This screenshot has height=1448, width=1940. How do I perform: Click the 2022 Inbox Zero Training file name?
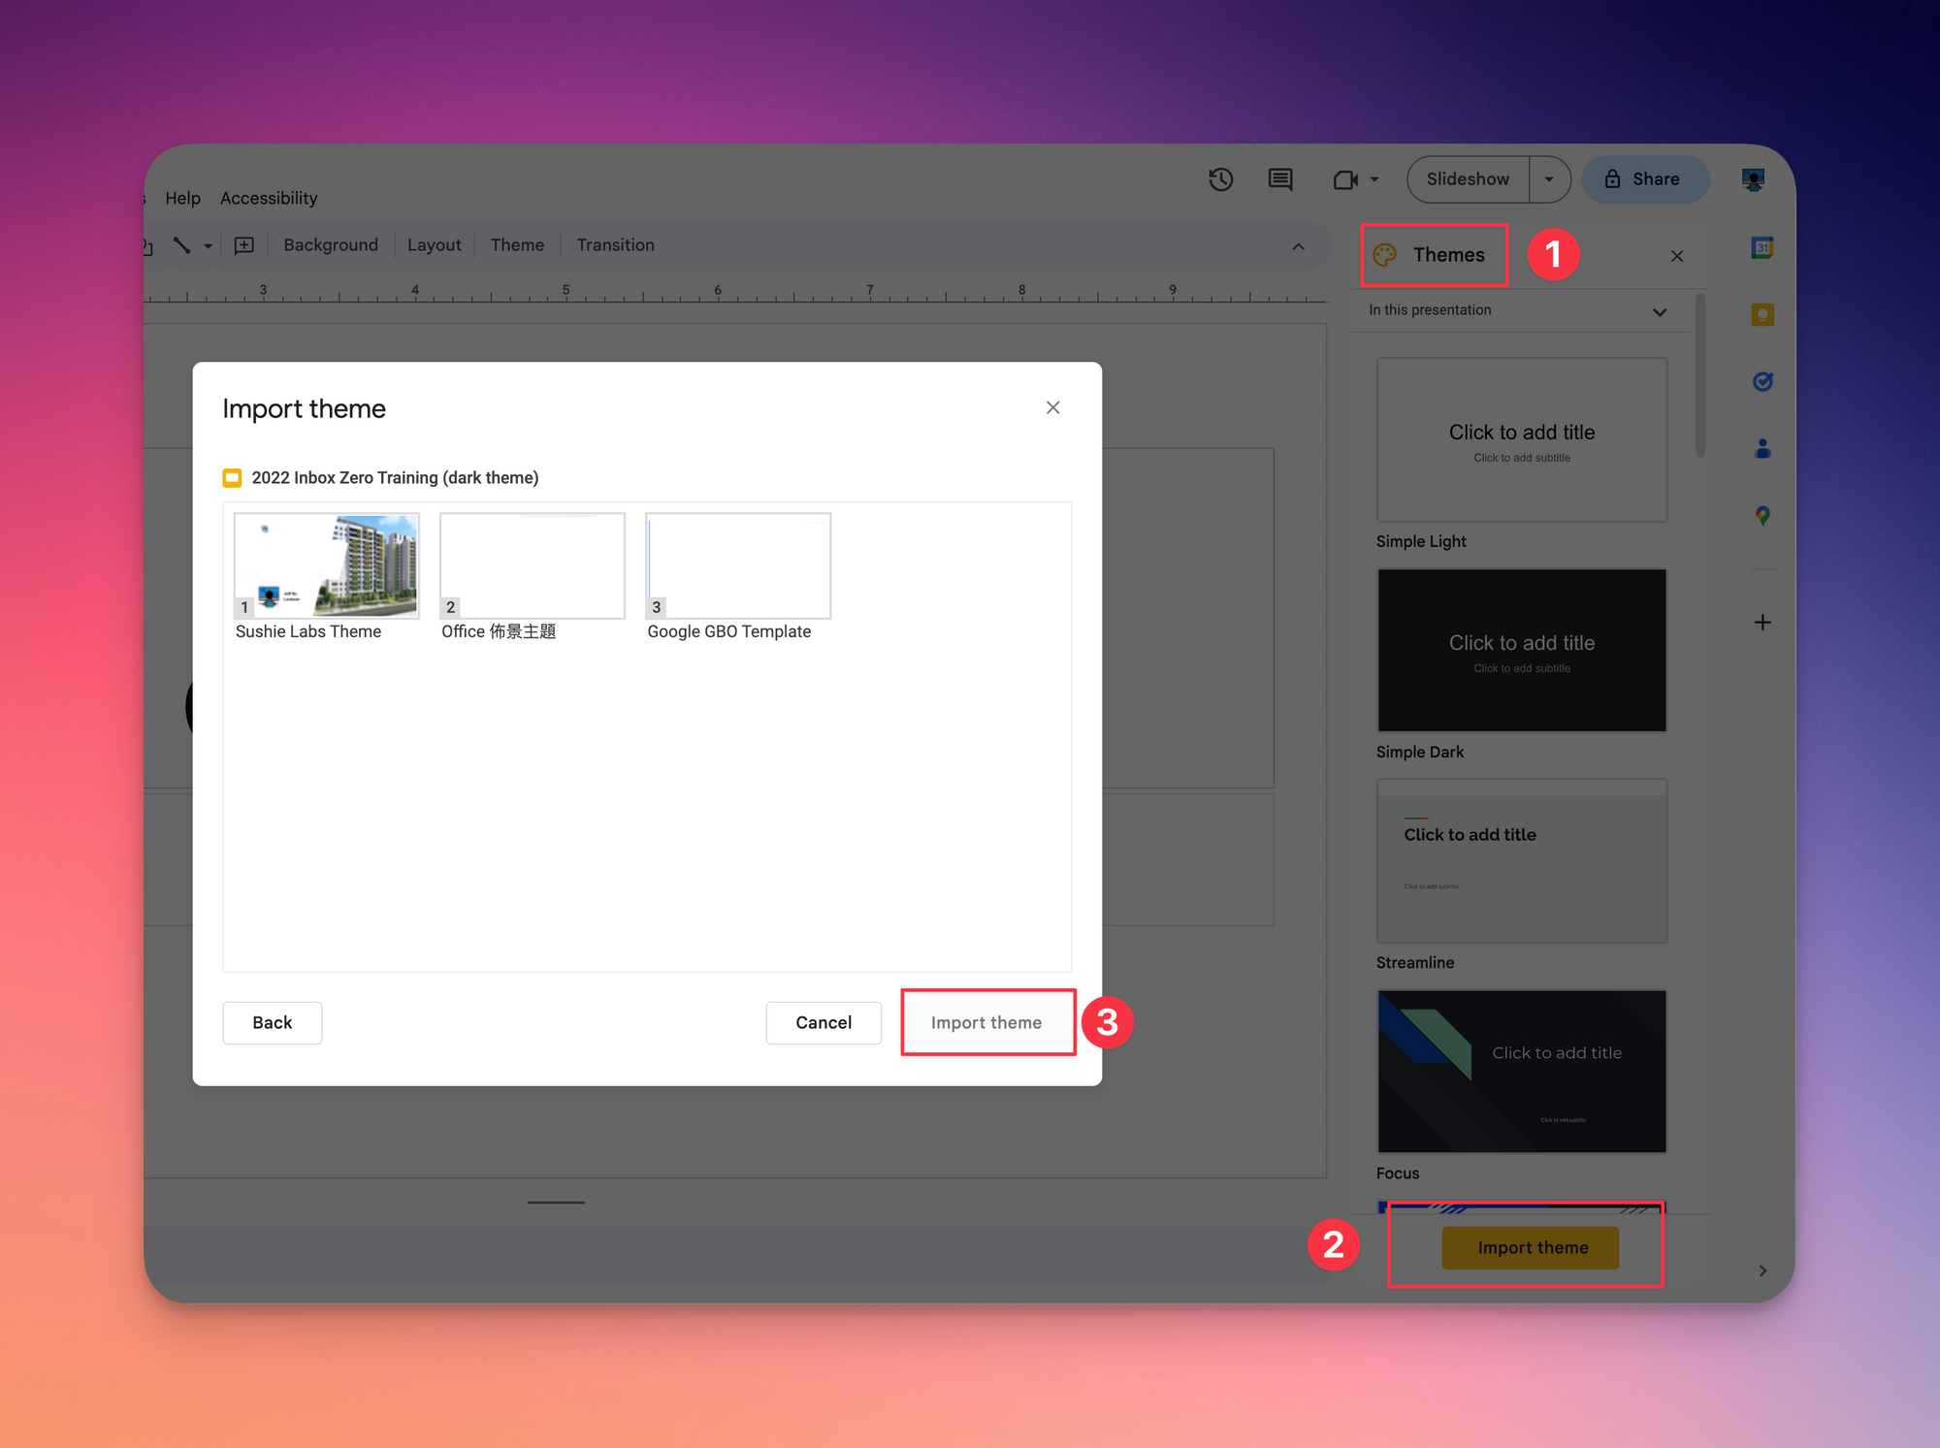[x=395, y=478]
